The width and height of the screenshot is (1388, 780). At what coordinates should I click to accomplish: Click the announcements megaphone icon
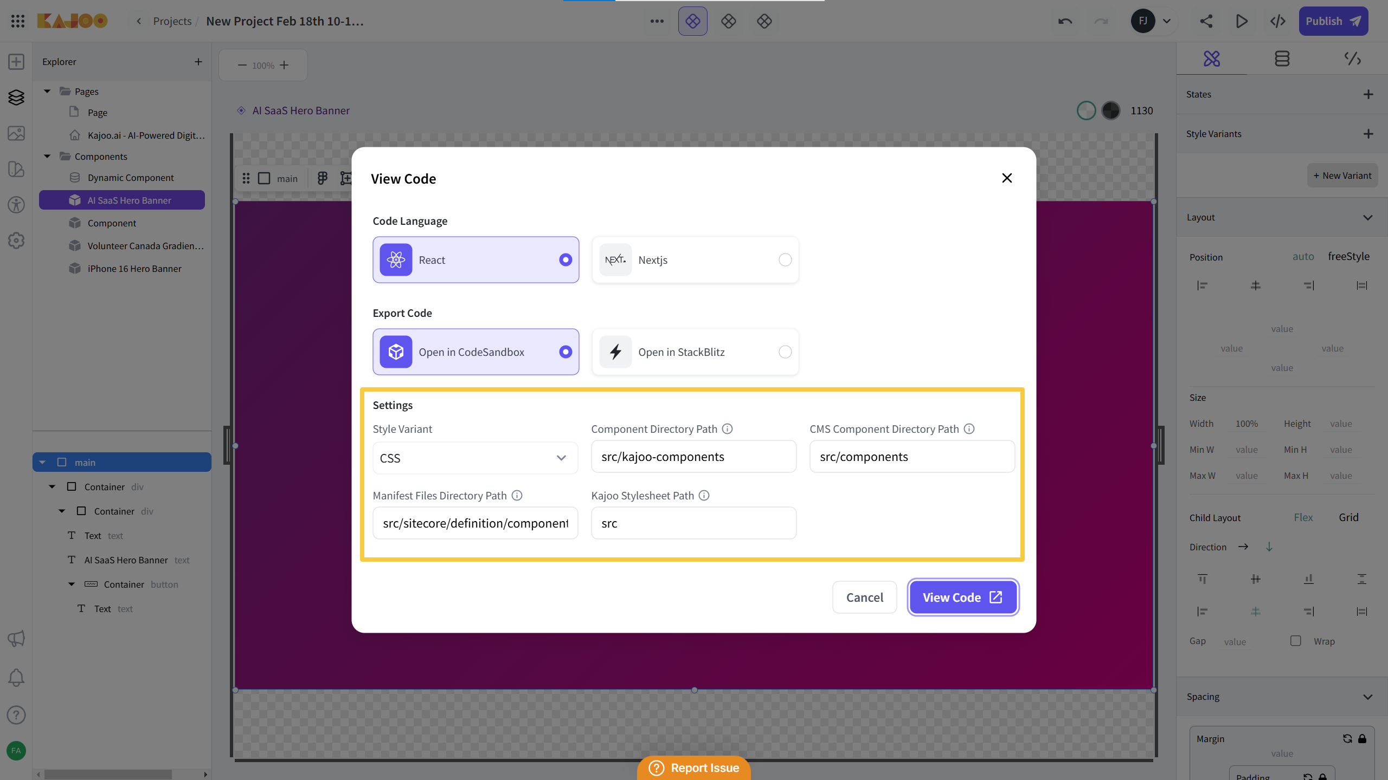[16, 639]
